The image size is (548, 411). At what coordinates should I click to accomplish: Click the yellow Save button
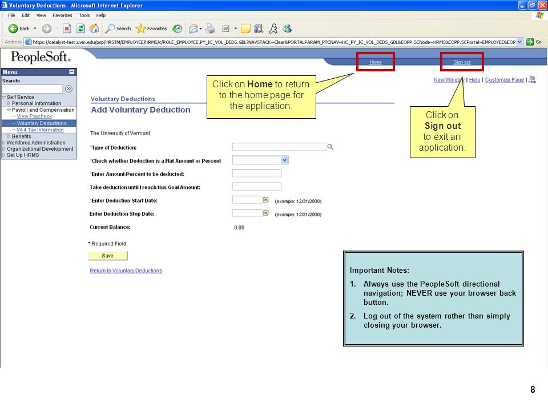[108, 256]
